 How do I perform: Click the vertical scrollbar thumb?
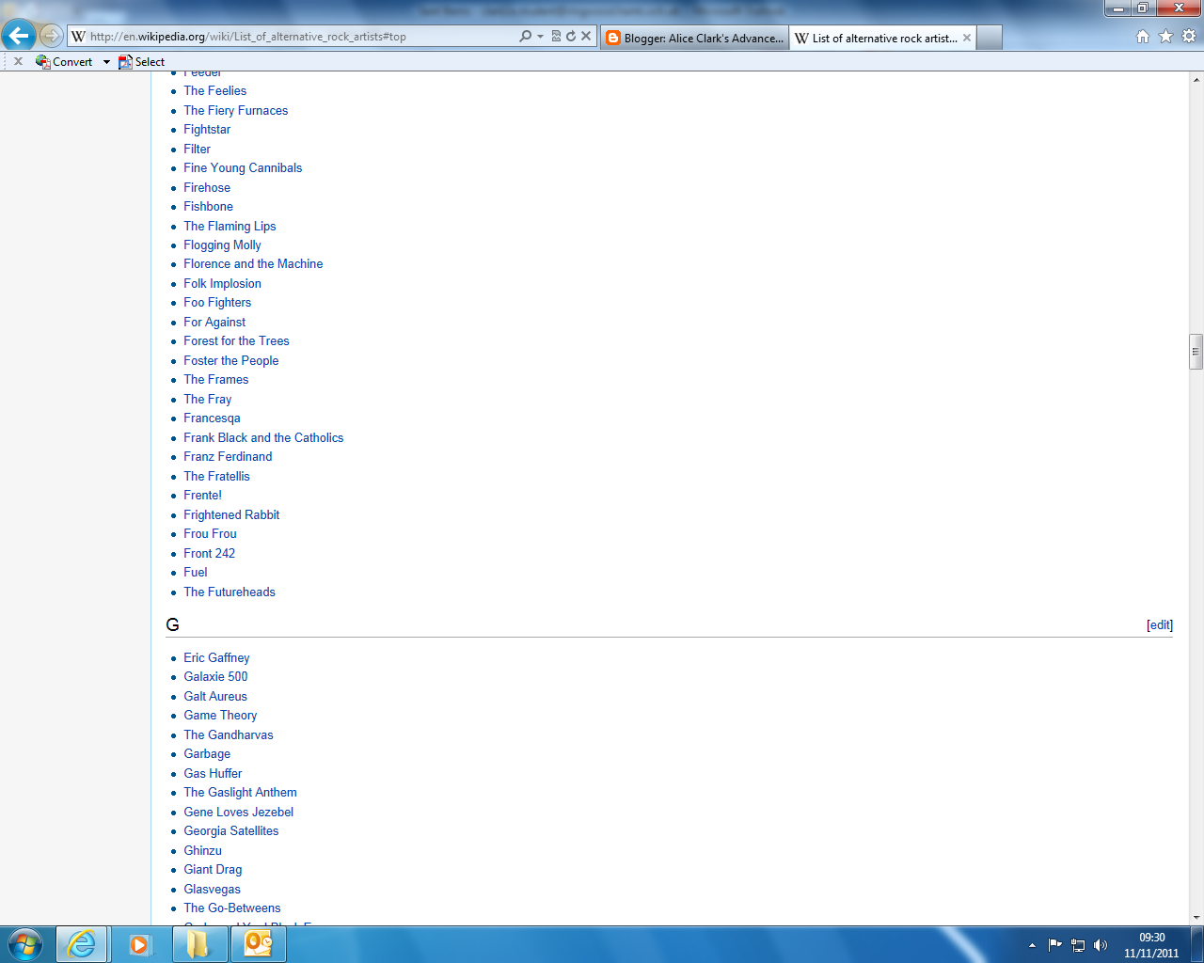[1196, 352]
